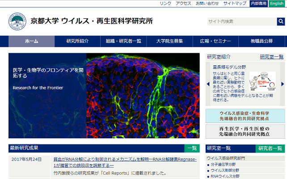Open the Regnase-1 anemia research article link

125,162
